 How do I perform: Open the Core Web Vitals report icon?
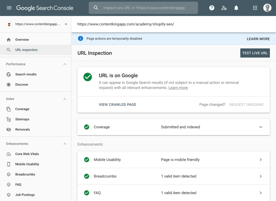tap(8, 154)
